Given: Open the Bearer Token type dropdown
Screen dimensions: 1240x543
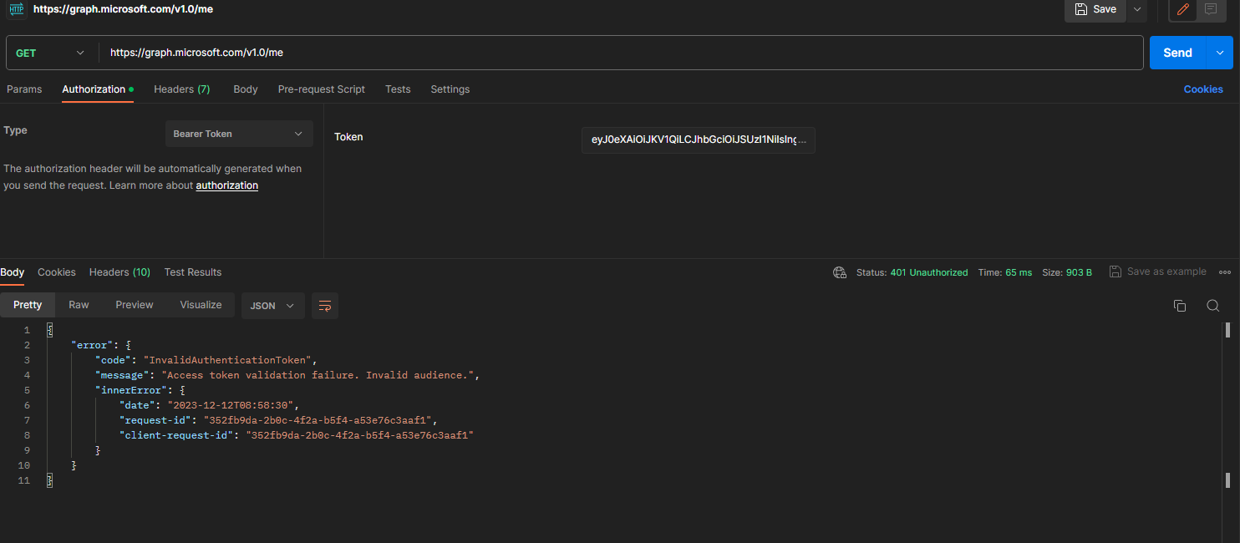Looking at the screenshot, I should click(x=239, y=134).
